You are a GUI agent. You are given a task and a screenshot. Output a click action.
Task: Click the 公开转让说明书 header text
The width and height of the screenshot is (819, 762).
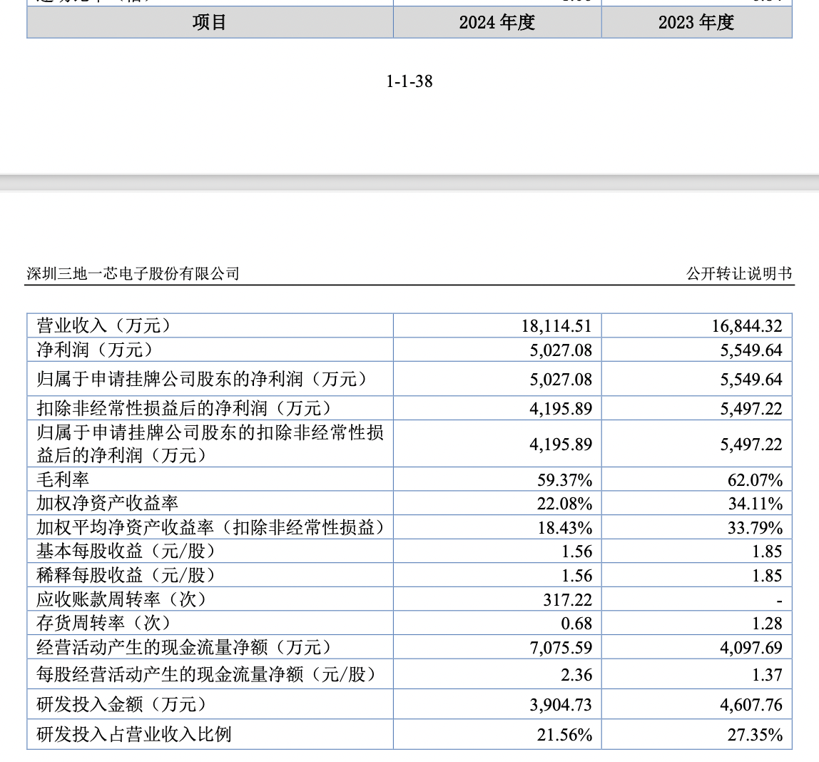[739, 273]
